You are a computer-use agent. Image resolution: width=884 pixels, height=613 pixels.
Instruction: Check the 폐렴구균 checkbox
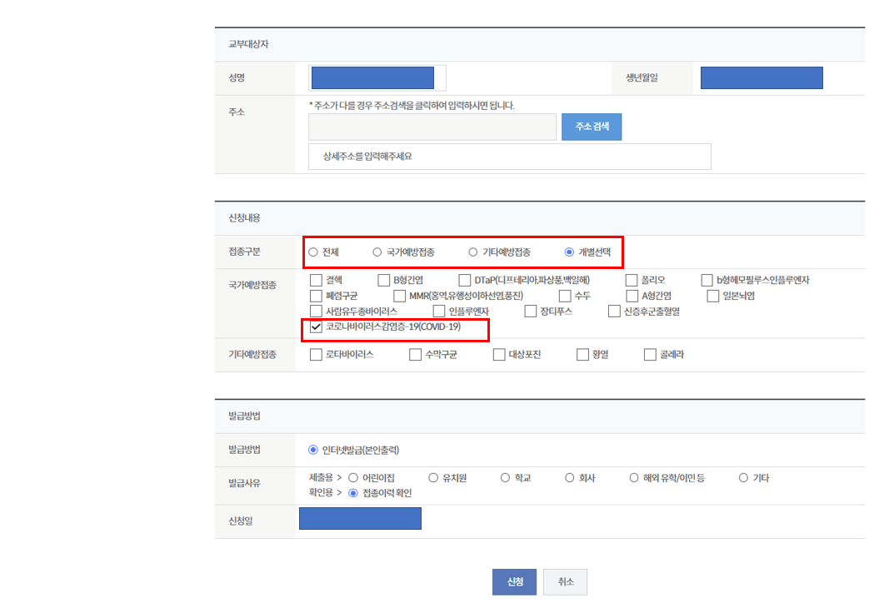317,296
